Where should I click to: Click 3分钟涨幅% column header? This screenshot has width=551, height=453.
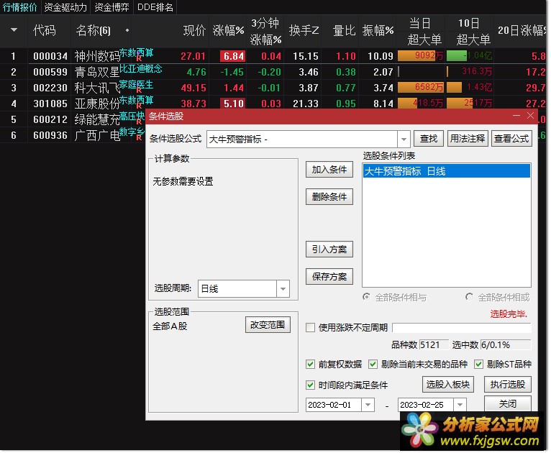(x=265, y=32)
